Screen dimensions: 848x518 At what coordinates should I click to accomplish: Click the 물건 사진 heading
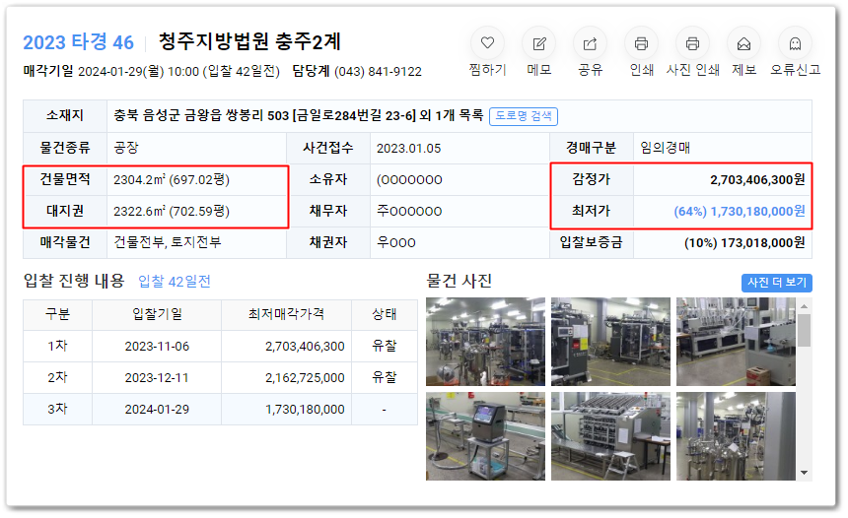click(x=459, y=281)
